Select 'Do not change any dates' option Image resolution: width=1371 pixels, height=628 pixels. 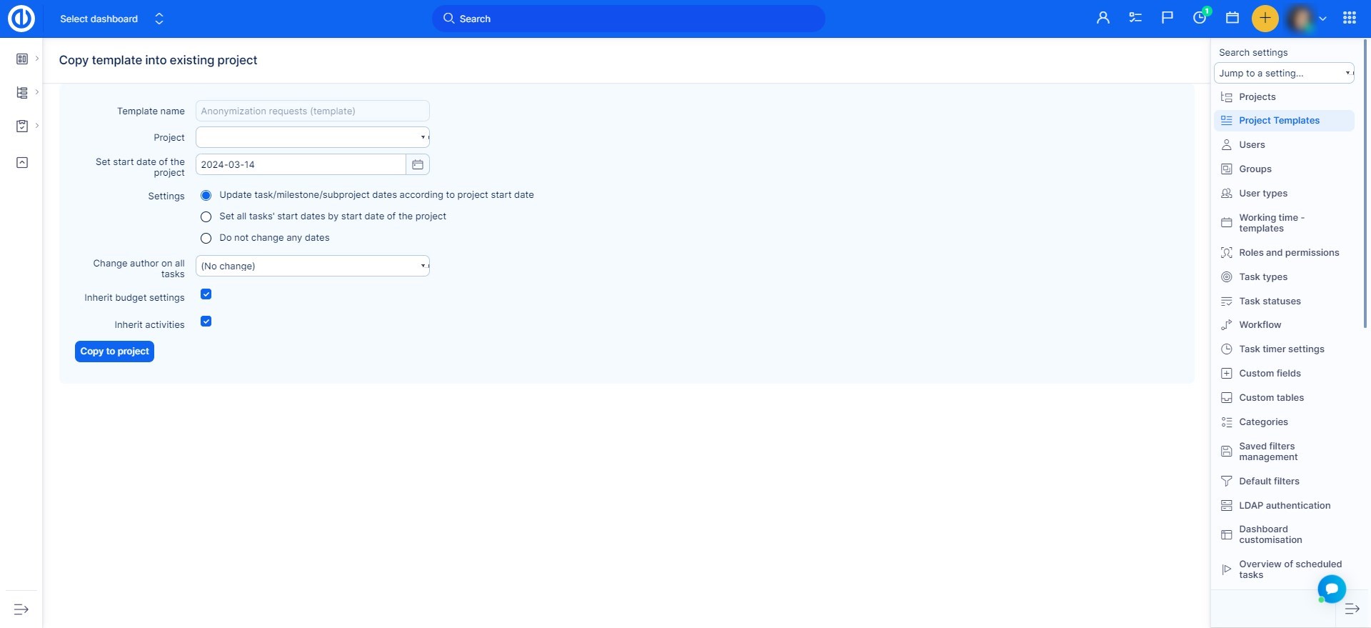pos(206,239)
